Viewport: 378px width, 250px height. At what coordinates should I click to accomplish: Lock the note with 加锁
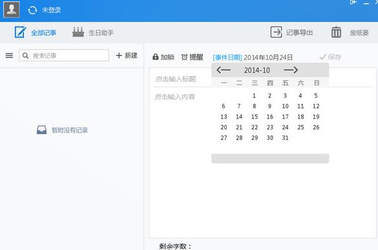click(163, 57)
